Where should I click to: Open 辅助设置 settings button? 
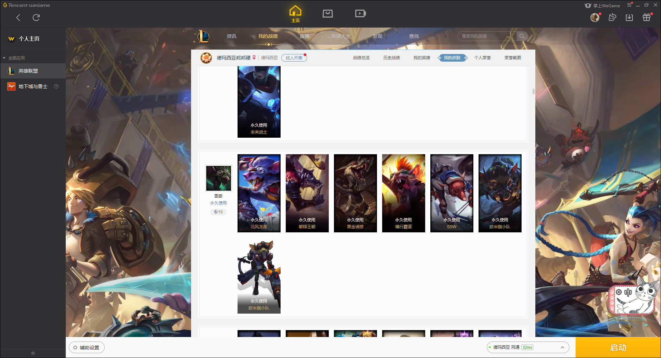tap(87, 348)
